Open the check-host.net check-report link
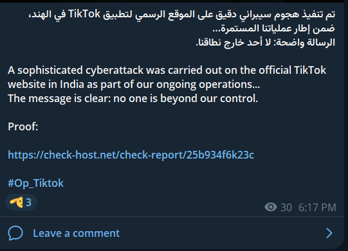348x251 pixels. [131, 155]
